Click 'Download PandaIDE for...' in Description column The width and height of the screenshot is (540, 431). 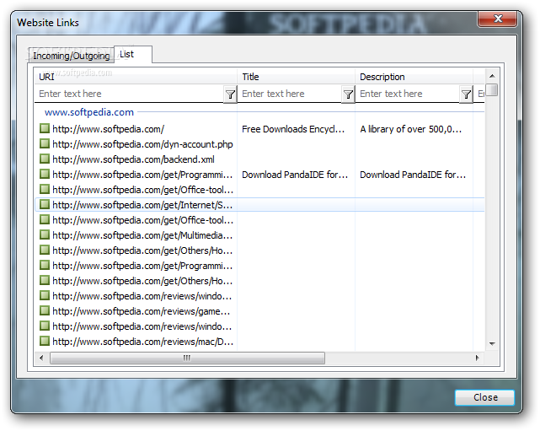pos(413,175)
